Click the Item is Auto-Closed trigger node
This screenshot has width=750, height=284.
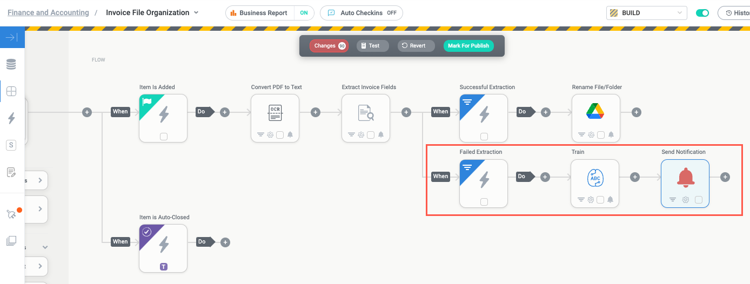pyautogui.click(x=163, y=245)
